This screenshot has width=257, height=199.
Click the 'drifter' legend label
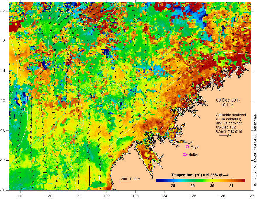pos(193,155)
